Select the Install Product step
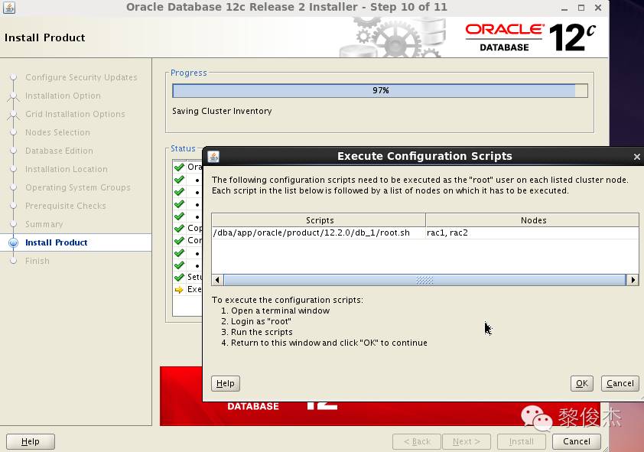The height and width of the screenshot is (452, 644). coord(57,242)
